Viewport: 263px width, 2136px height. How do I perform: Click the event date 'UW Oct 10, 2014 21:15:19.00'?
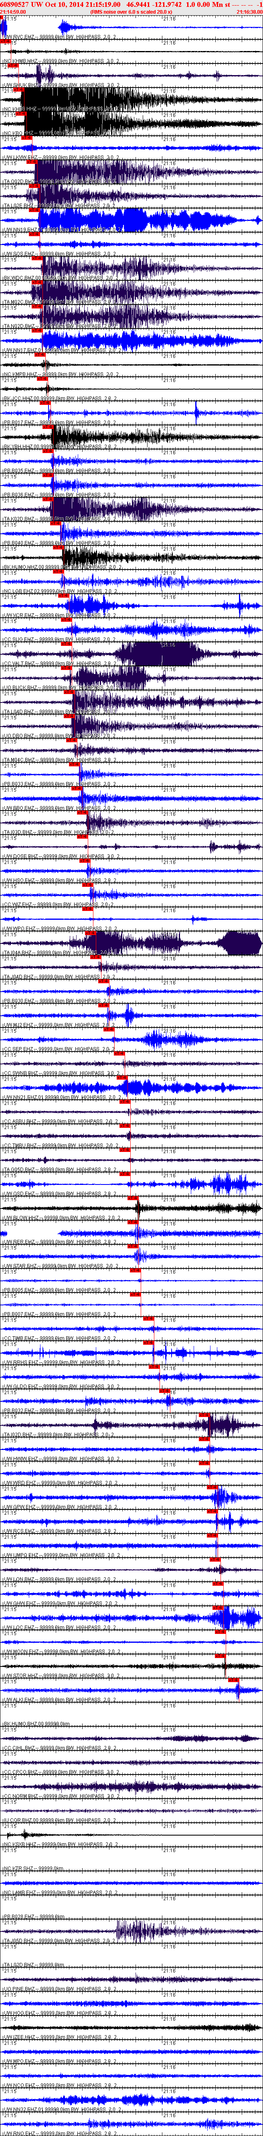point(76,4)
